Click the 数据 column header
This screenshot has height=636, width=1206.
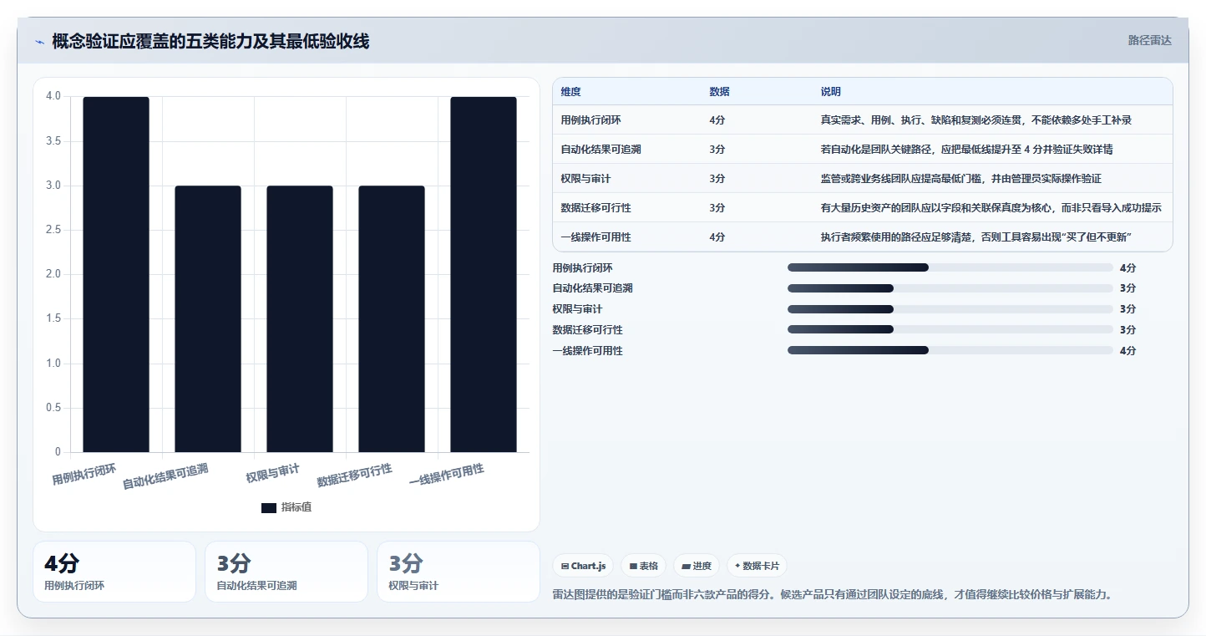click(x=720, y=91)
